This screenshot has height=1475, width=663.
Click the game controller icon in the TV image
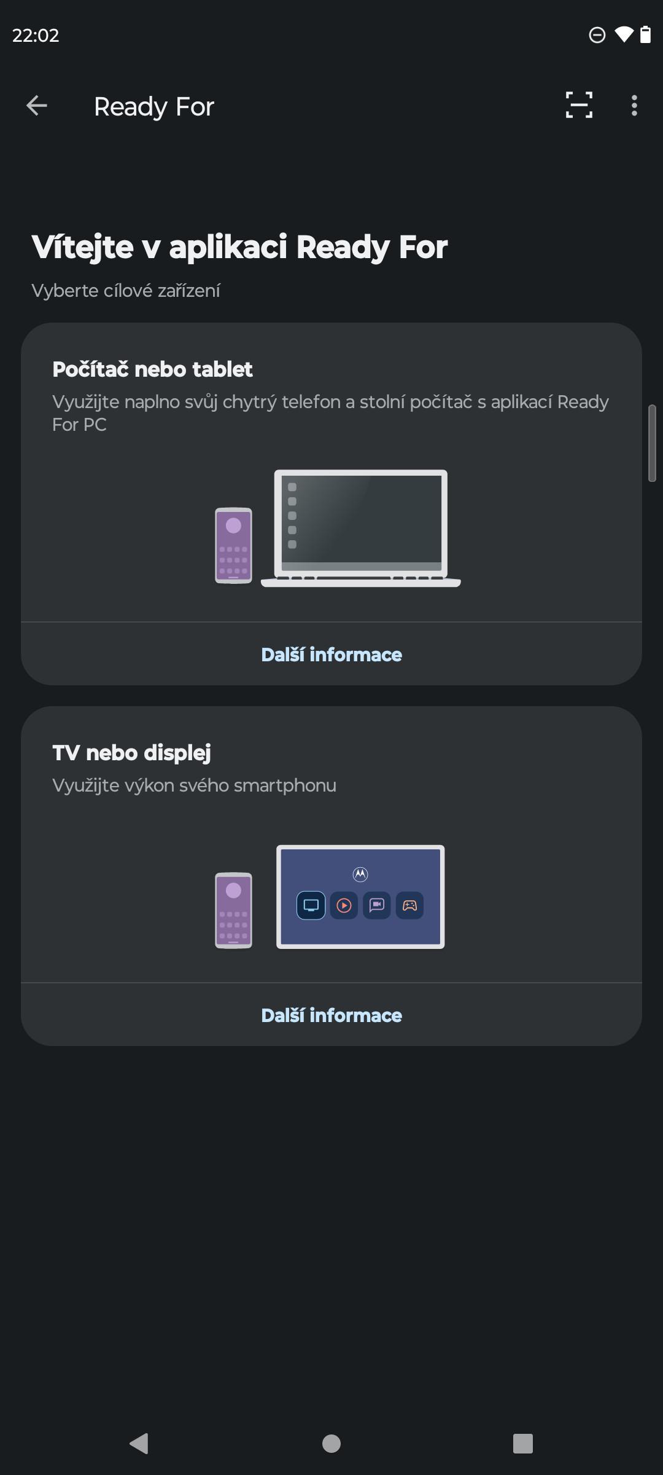[409, 905]
